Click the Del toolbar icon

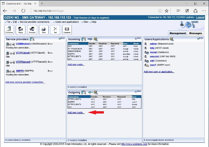[x=55, y=30]
